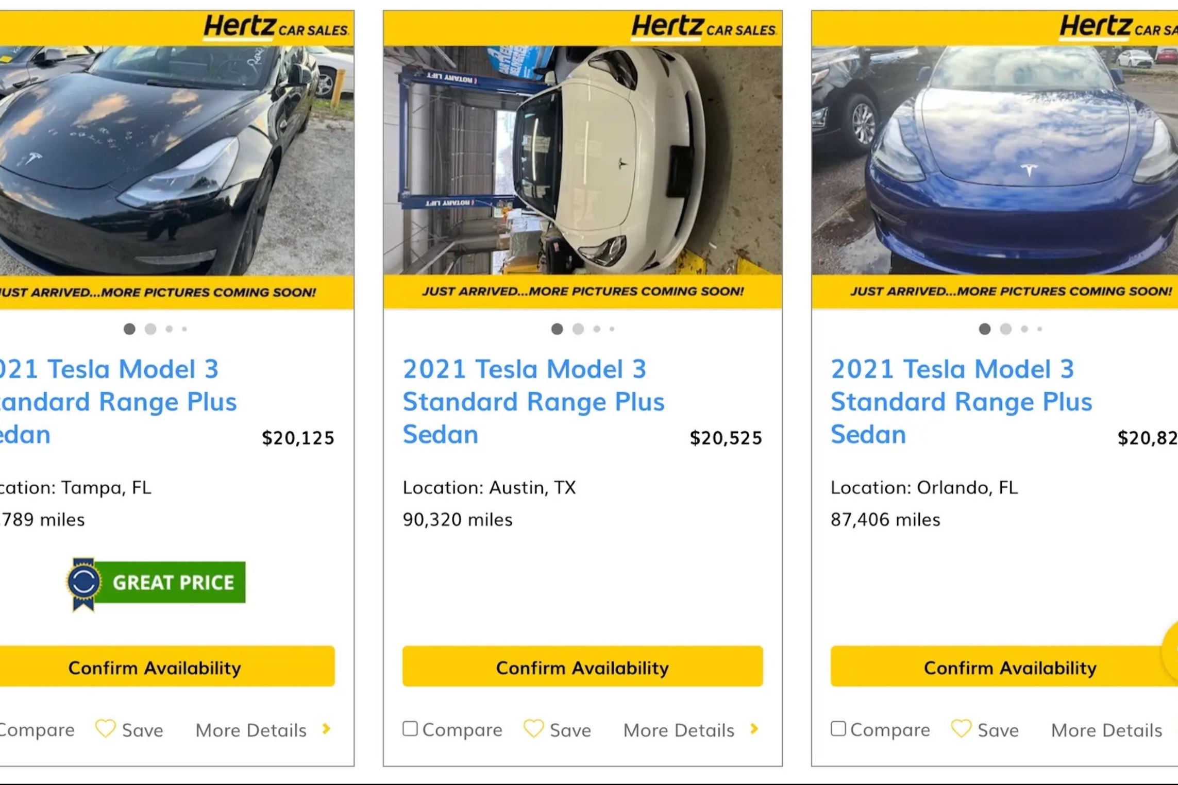Click Hertz Car Sales logo on Tampa card
Image resolution: width=1178 pixels, height=785 pixels.
276,27
